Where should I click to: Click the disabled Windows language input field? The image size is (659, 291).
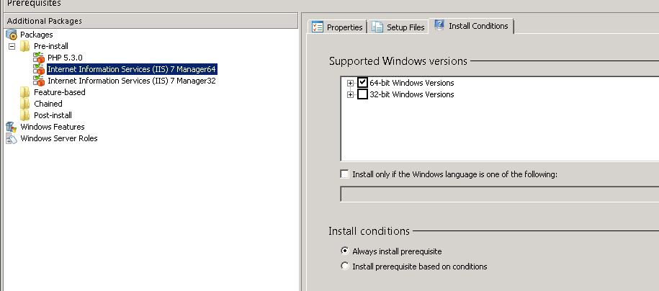(x=498, y=194)
